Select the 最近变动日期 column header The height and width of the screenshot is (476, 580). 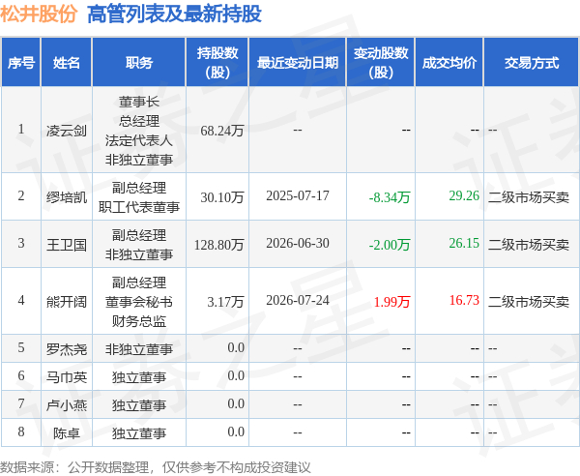coord(298,63)
